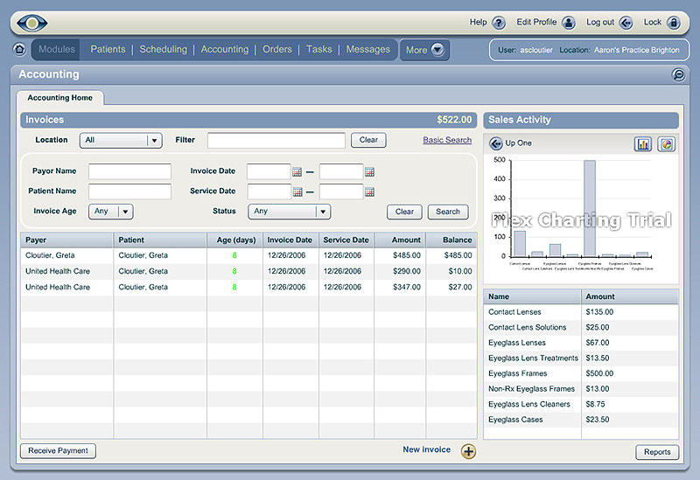700x480 pixels.
Task: Sort by the Invoice Date column header
Action: point(291,240)
